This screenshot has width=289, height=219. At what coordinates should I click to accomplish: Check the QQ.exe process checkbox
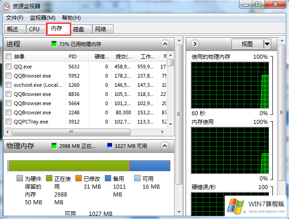coord(8,66)
